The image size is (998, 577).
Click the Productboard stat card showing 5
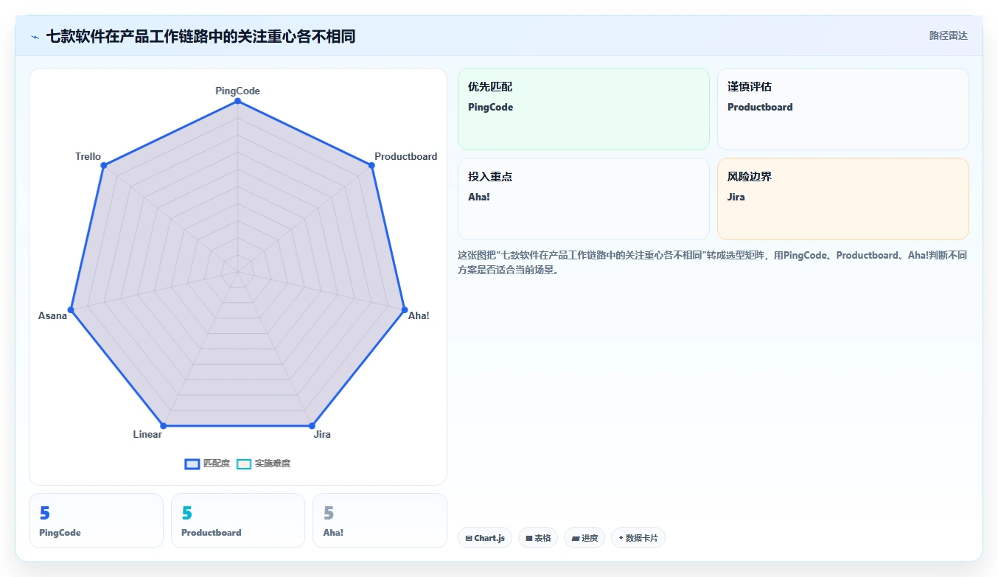coord(238,521)
